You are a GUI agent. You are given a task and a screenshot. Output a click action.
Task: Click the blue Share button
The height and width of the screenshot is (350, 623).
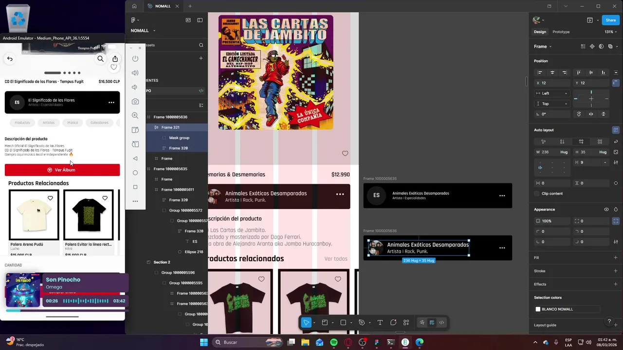click(x=610, y=20)
